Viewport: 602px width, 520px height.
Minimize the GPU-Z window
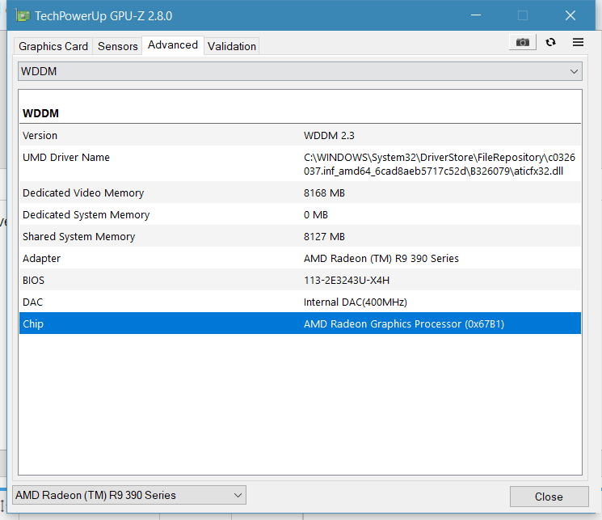click(x=476, y=16)
